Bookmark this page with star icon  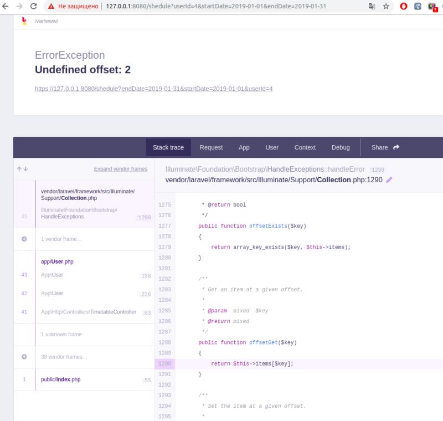(x=386, y=6)
